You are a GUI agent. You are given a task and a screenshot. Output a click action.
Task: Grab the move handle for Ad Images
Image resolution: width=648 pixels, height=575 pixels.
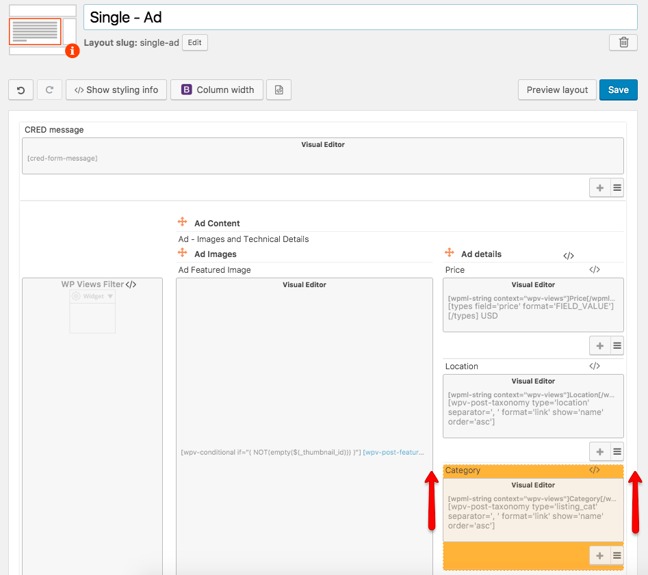[x=182, y=252]
